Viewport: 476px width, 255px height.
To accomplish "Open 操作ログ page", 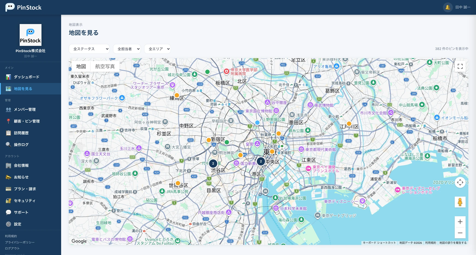I will click(30, 145).
